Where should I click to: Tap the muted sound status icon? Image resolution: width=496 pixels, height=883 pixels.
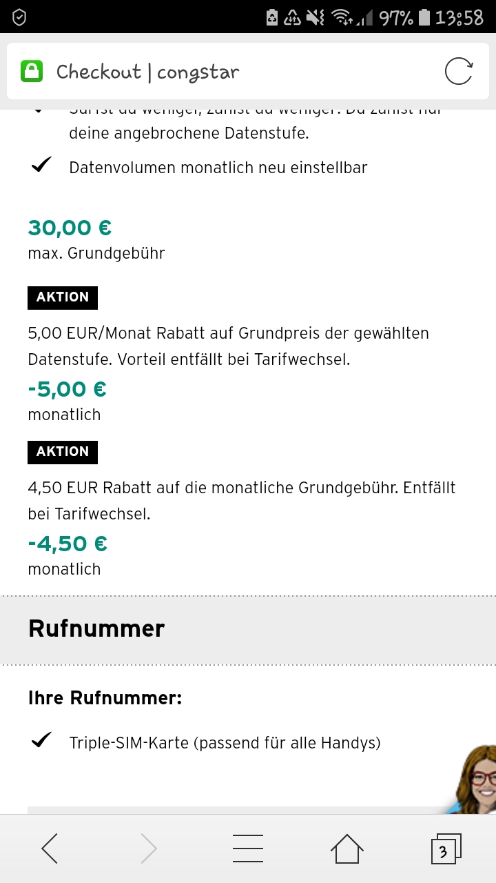tap(316, 17)
